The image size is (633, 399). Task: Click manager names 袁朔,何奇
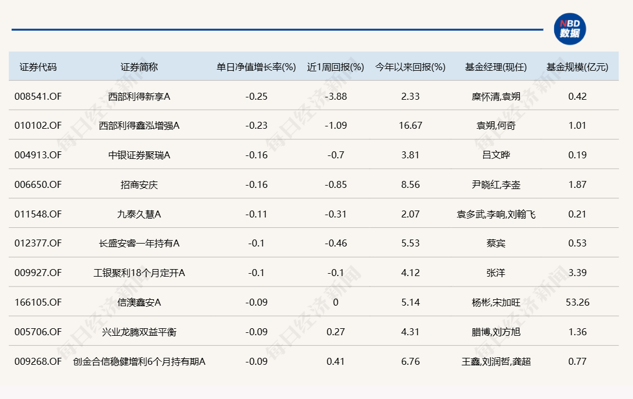[496, 125]
